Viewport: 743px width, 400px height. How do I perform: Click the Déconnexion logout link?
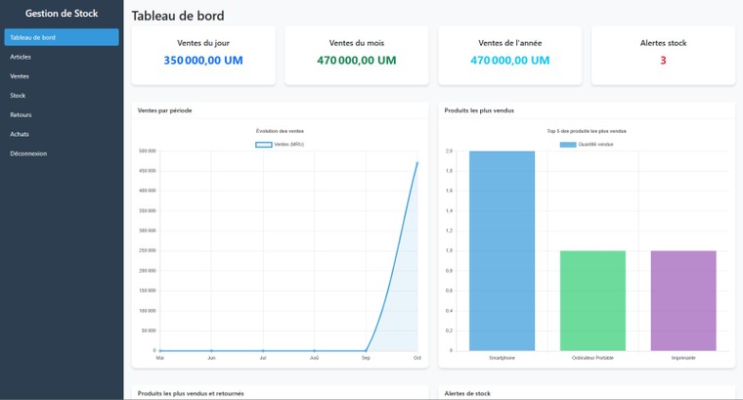point(28,154)
